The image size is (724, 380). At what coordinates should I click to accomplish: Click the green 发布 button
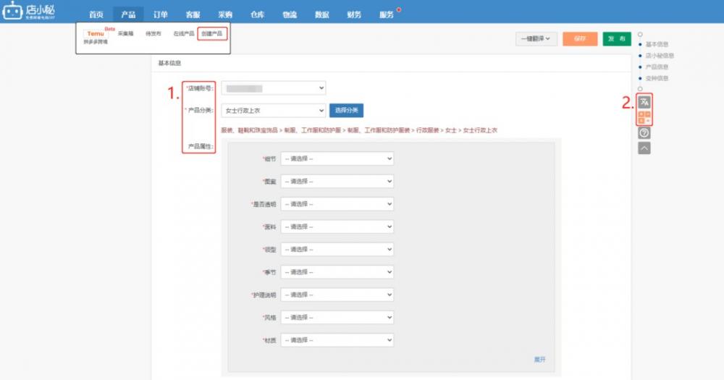617,39
